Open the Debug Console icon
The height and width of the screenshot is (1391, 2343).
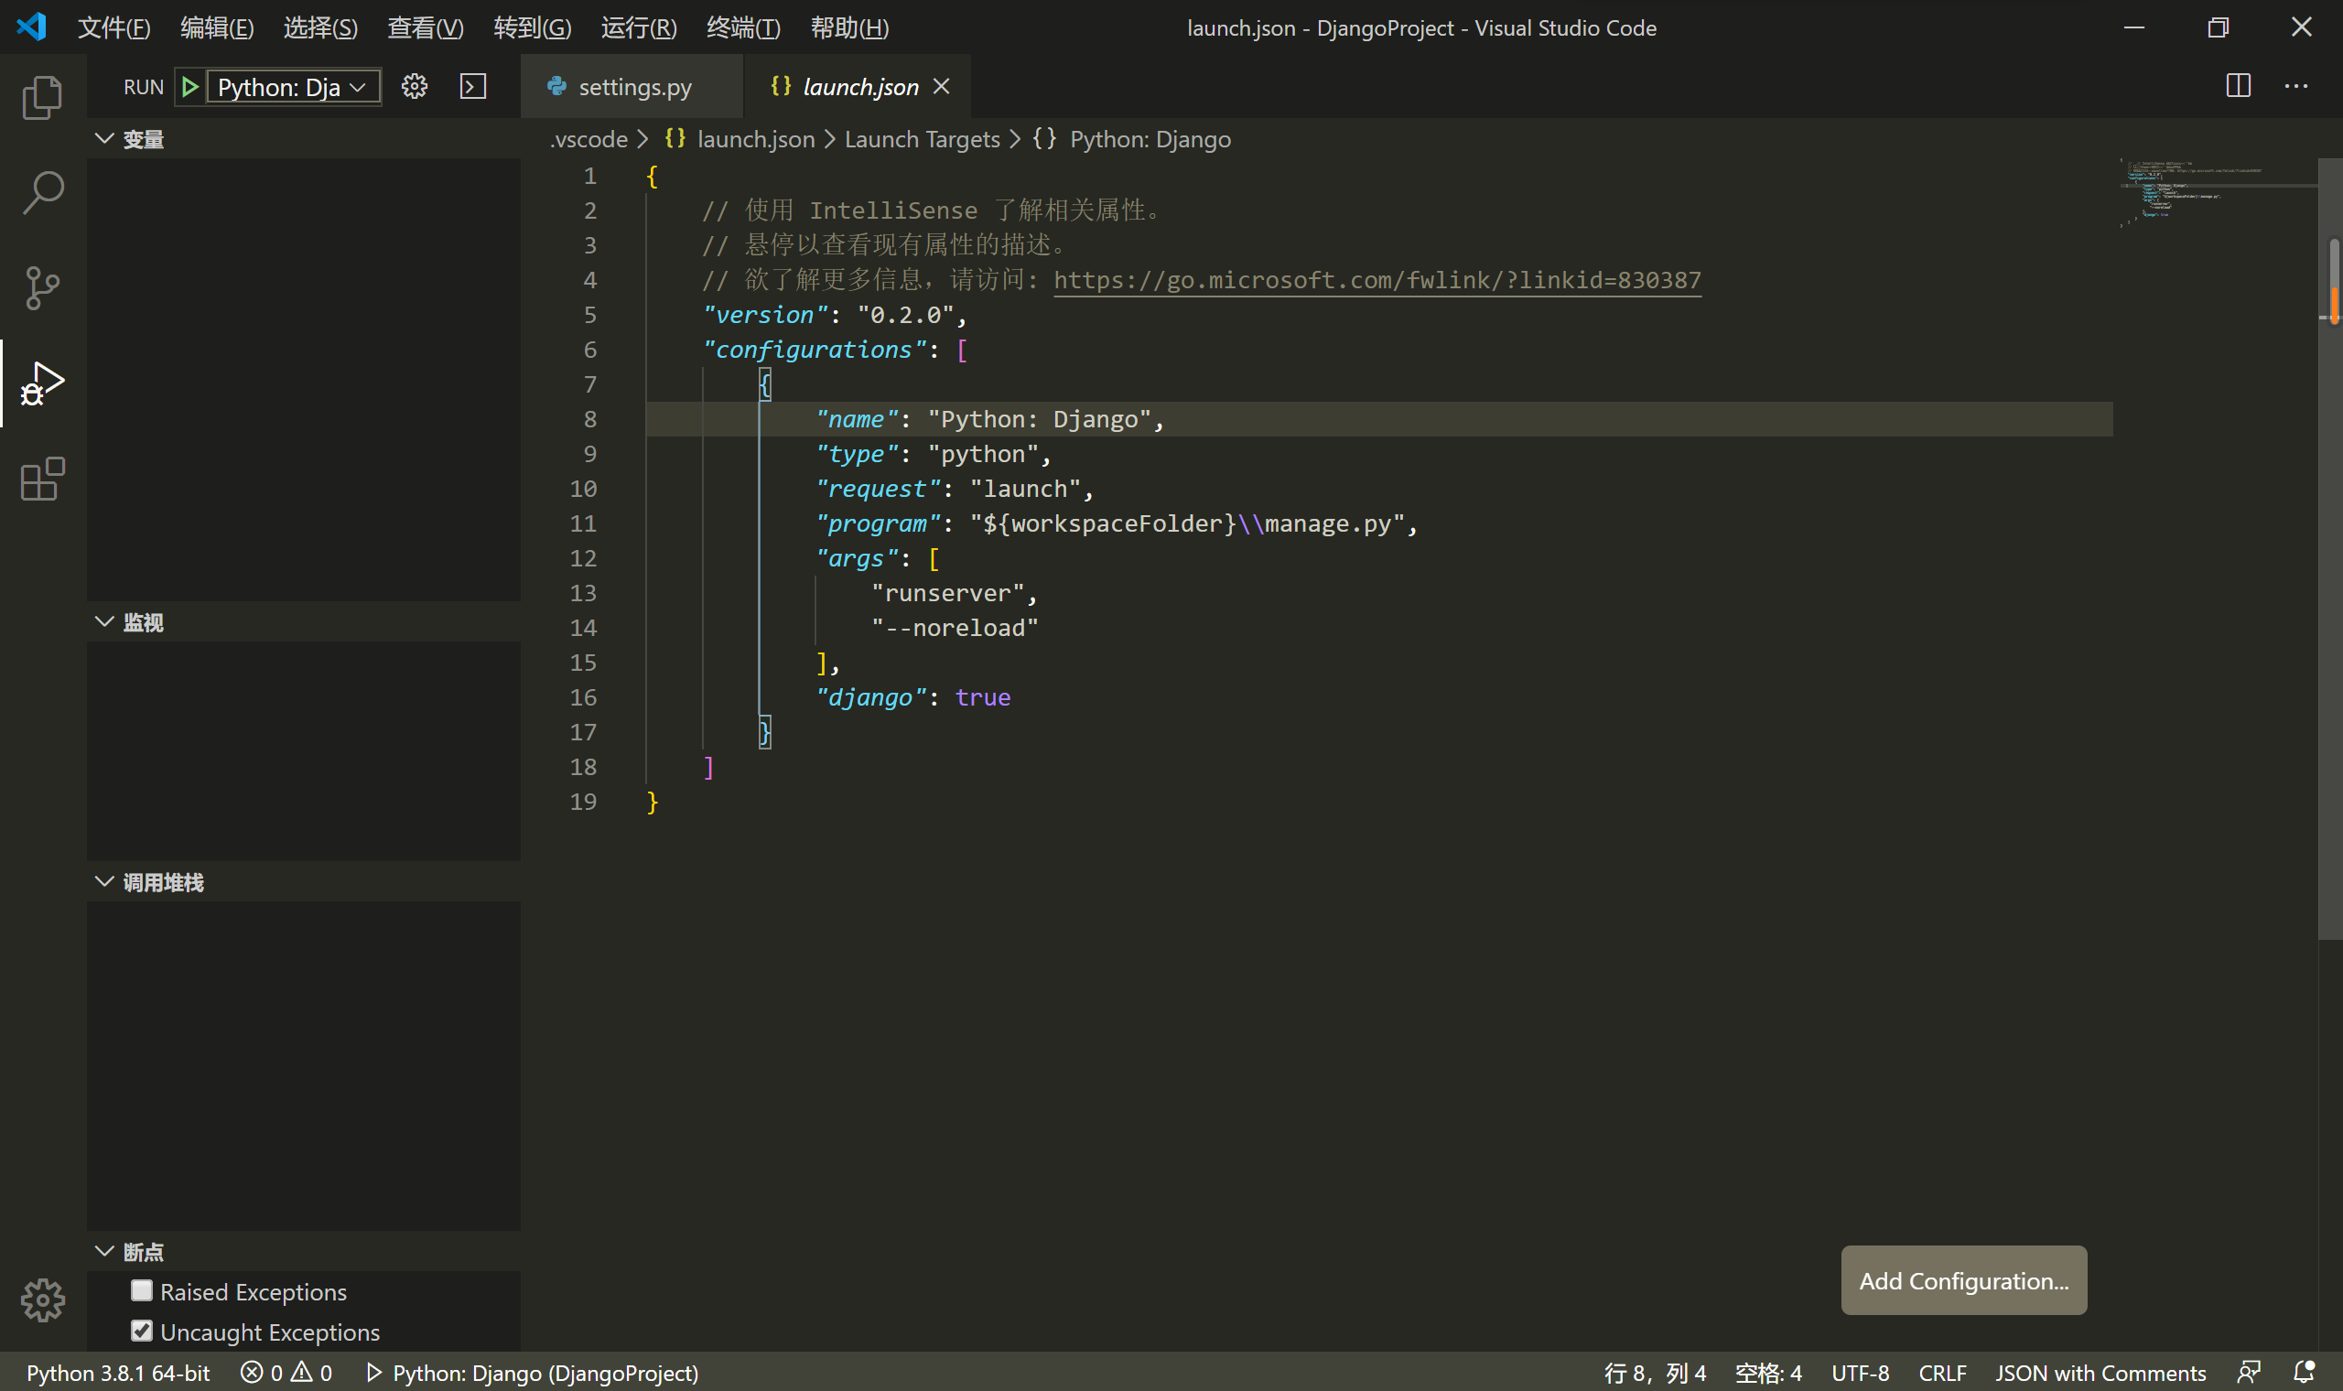pos(473,87)
